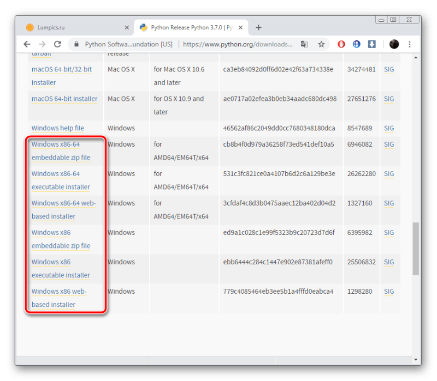437x381 pixels.
Task: Download Windows x86-64 web-based installer
Action: tap(63, 210)
